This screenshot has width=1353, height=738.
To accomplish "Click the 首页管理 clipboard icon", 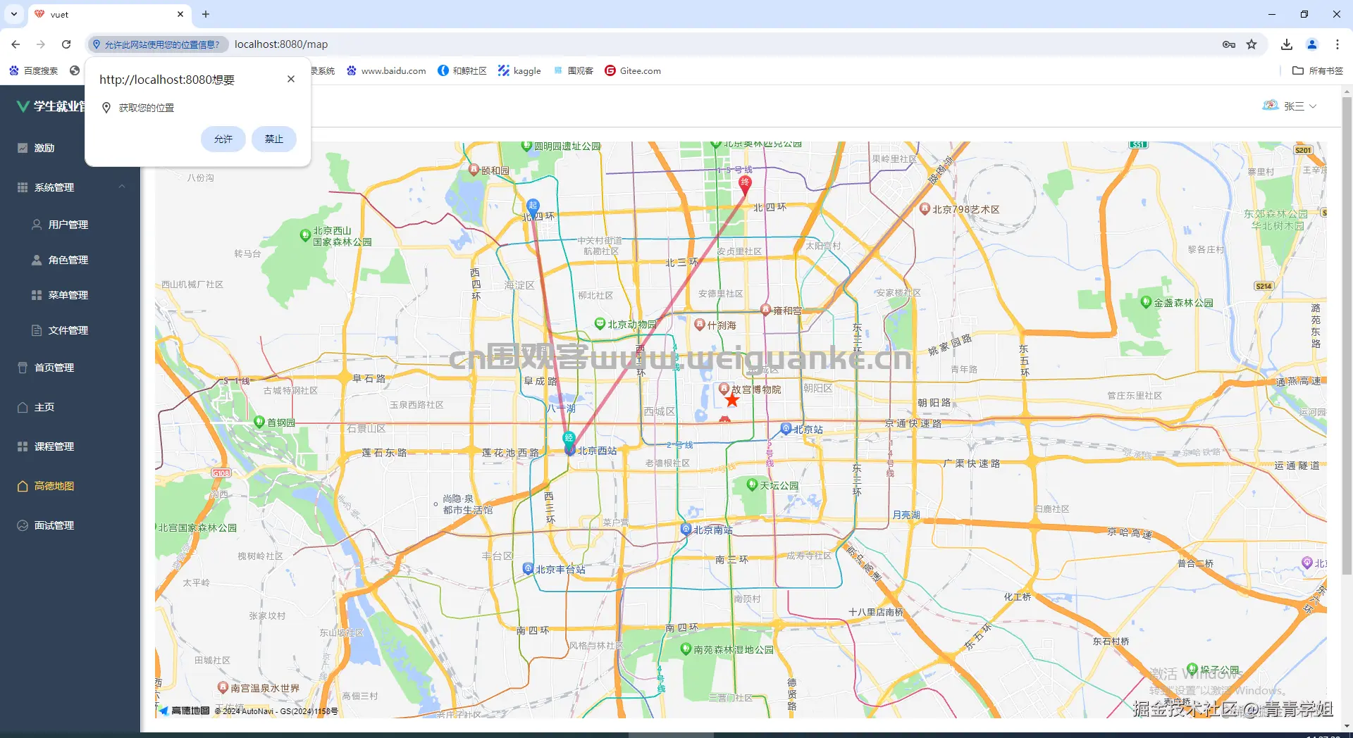I will [x=23, y=368].
